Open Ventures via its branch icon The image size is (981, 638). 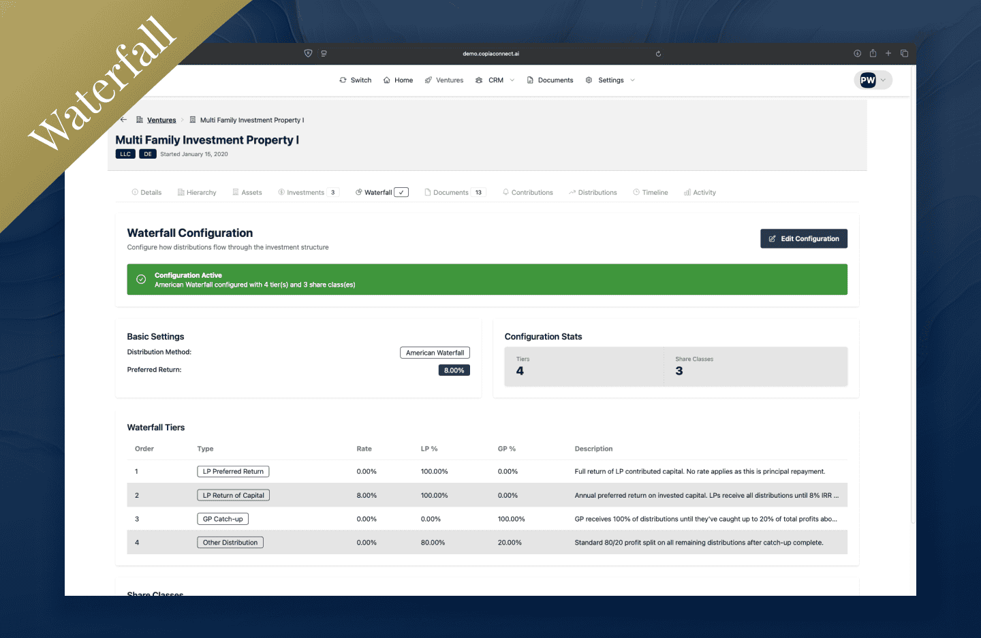pos(428,80)
